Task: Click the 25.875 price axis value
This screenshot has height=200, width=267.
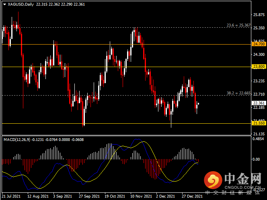Action: (259, 15)
